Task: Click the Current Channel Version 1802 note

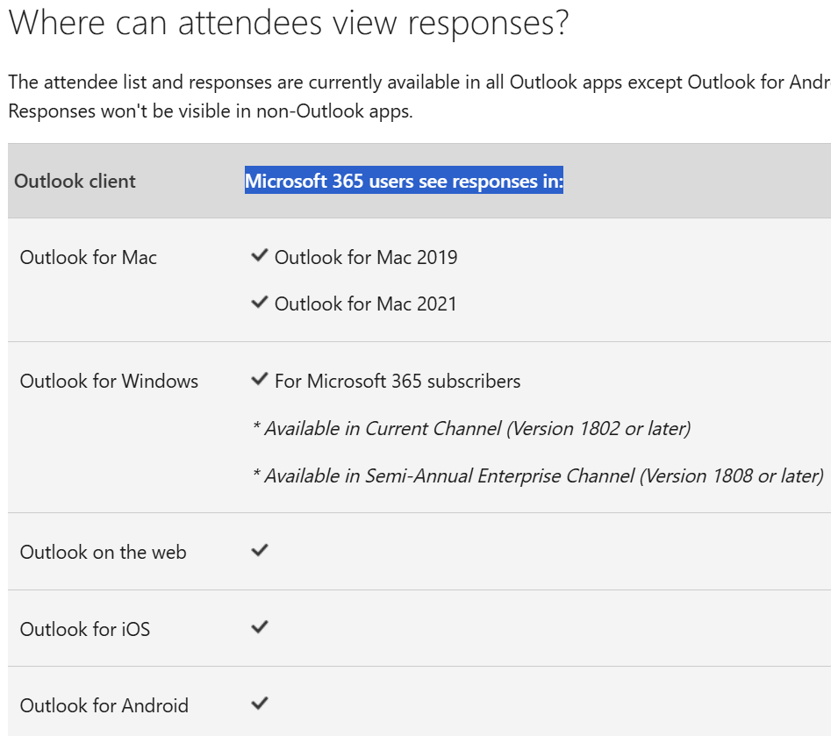Action: (472, 429)
